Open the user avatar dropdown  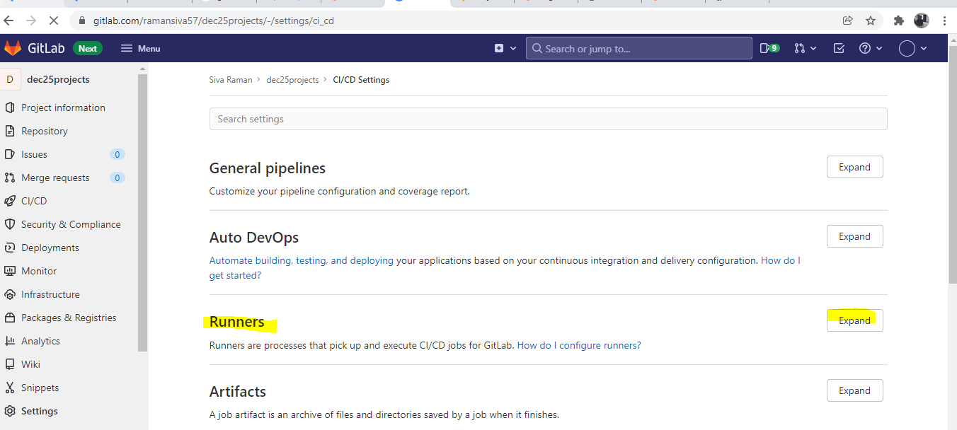(x=912, y=48)
